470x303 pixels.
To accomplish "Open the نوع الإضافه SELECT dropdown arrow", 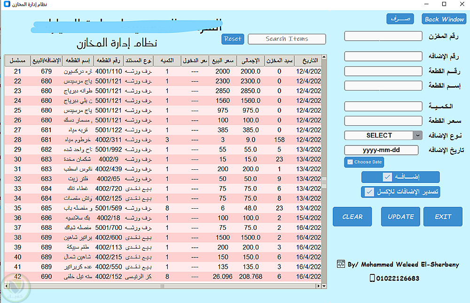I will [x=417, y=136].
